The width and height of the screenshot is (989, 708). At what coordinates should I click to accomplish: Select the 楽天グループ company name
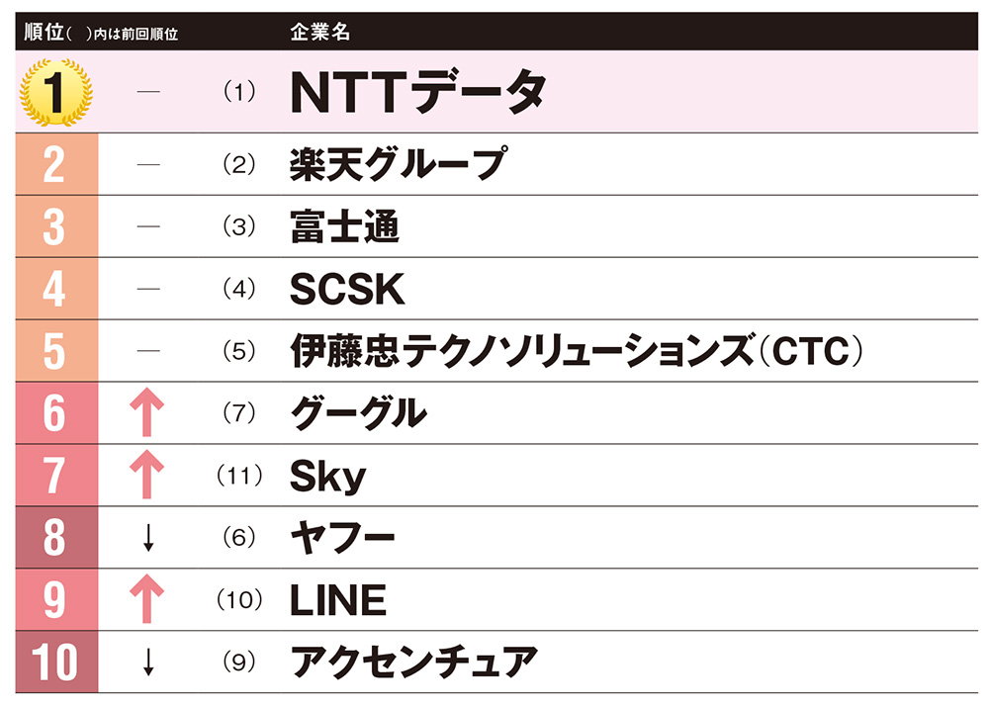click(399, 164)
